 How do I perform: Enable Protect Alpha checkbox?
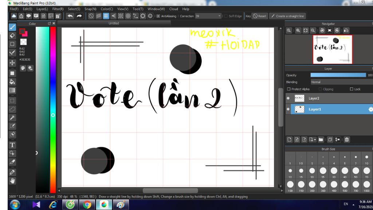point(289,89)
